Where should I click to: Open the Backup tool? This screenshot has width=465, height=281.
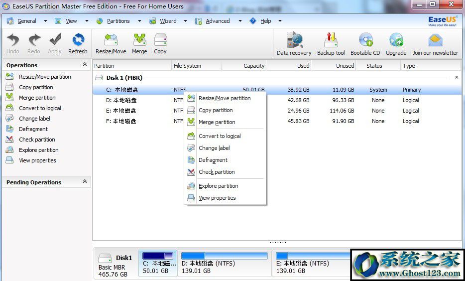[331, 44]
